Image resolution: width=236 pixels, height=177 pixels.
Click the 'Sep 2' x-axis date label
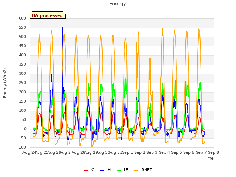click(x=140, y=152)
